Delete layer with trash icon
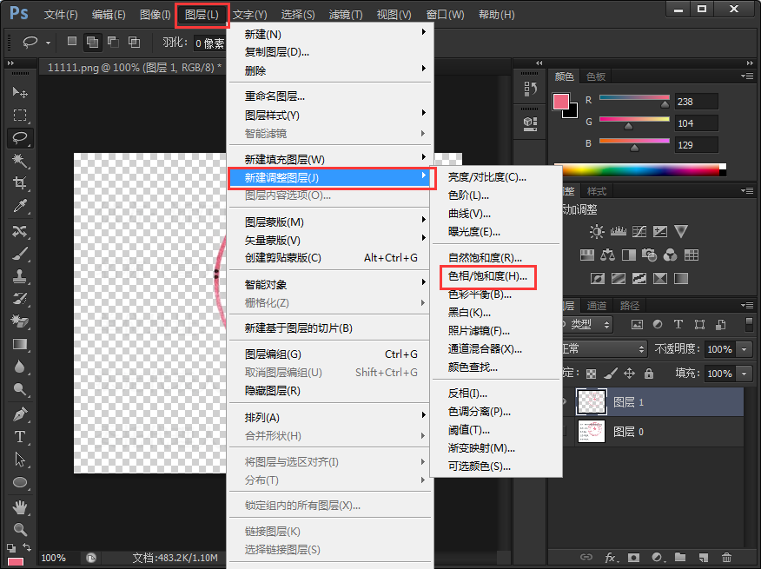This screenshot has width=761, height=569. coord(726,558)
